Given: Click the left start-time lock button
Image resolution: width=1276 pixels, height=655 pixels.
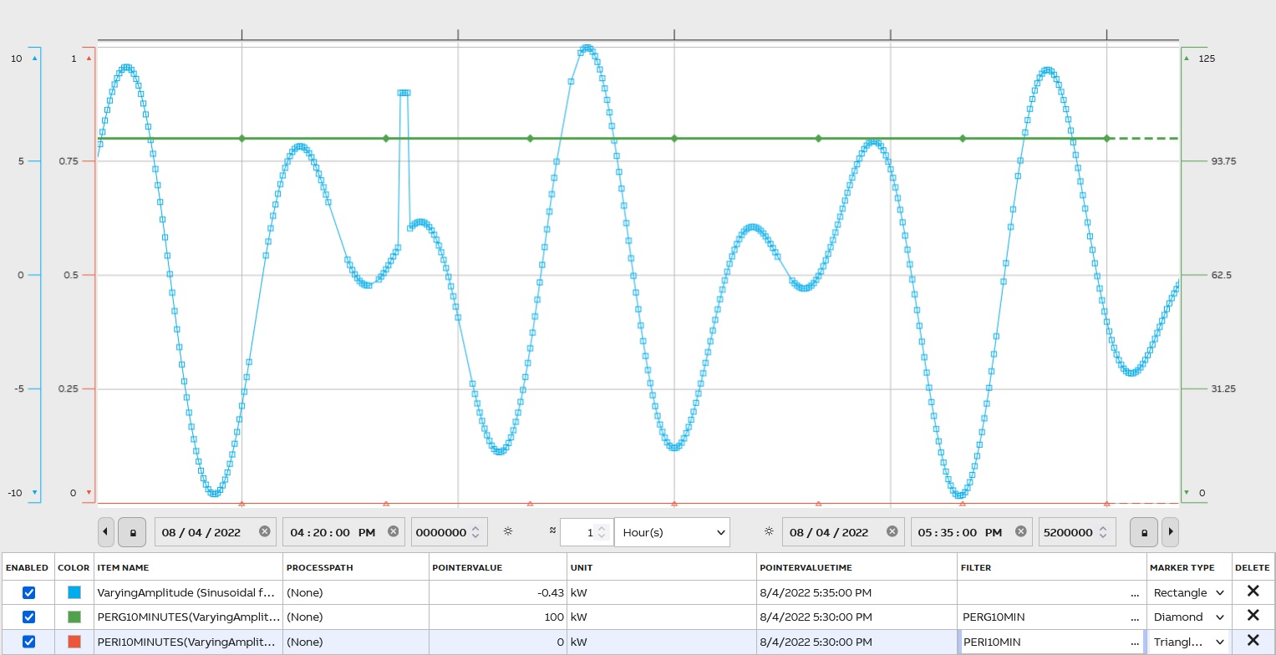Looking at the screenshot, I should 133,532.
